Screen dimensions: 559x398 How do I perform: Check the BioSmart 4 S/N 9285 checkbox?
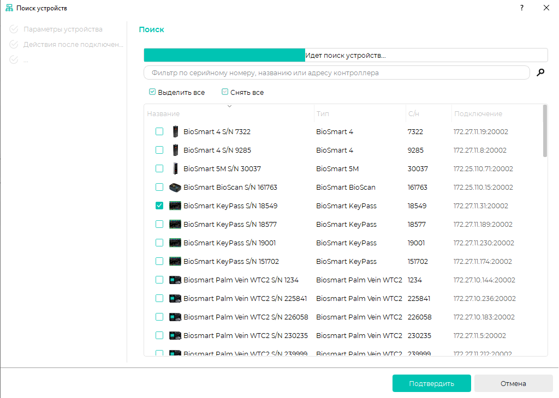pos(159,150)
